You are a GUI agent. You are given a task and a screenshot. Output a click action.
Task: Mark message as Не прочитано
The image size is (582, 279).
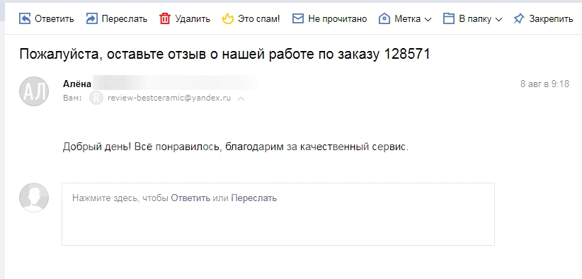(338, 19)
